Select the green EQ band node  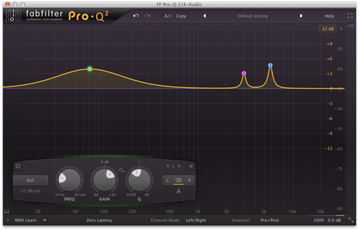[x=90, y=69]
